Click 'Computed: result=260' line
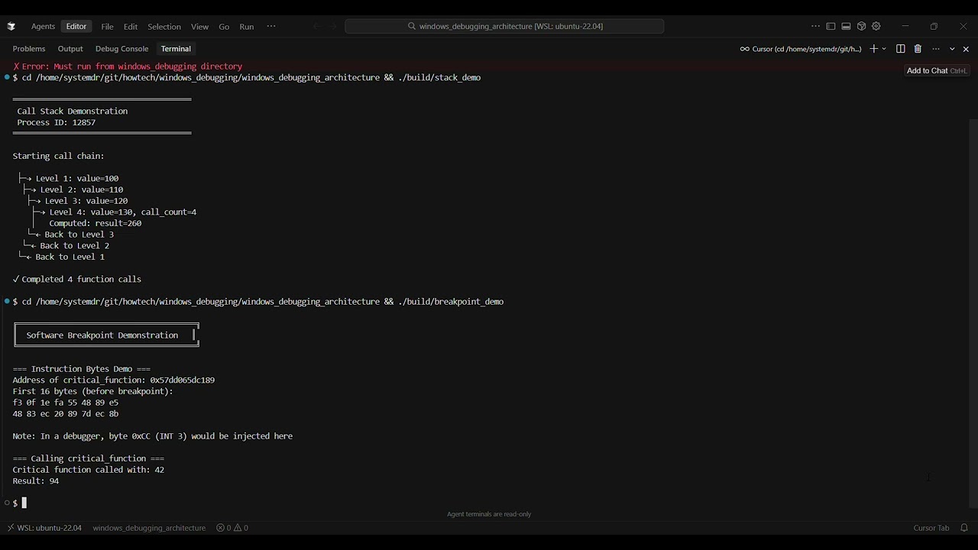978x550 pixels. coord(96,223)
